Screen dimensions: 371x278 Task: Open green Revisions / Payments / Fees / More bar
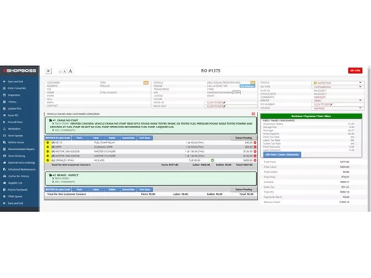[x=311, y=116]
